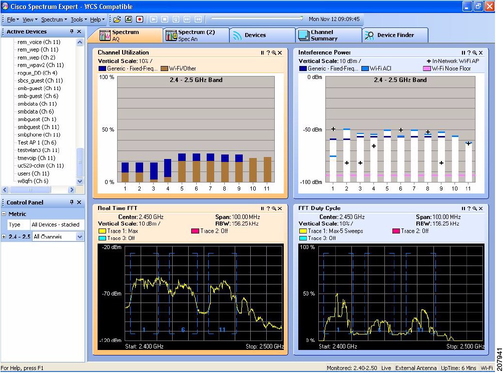The width and height of the screenshot is (504, 373).
Task: Select the Spectrum AQ tab
Action: click(x=125, y=35)
